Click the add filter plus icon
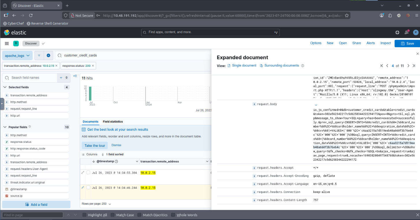This screenshot has height=220, width=420. (x=48, y=55)
